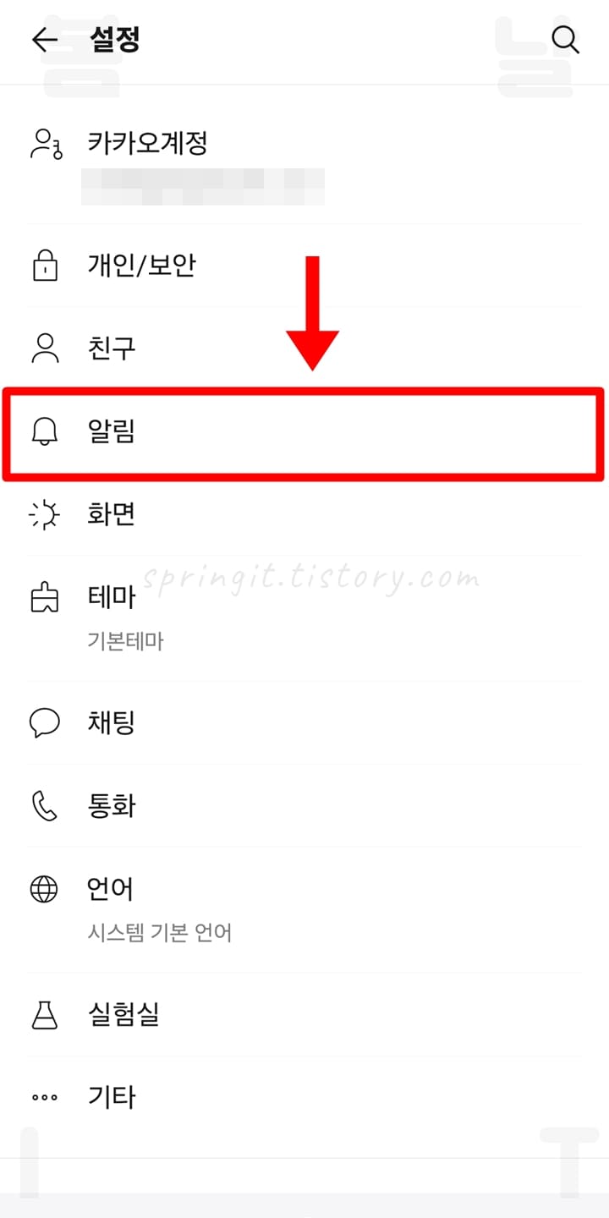Tap the padlock icon for 개인/보안

44,266
